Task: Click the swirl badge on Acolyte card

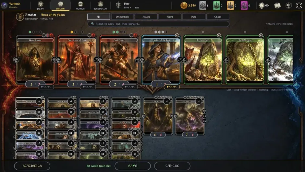Action: coord(177,35)
